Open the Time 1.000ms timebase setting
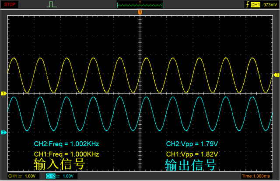Image resolution: width=280 pixels, height=181 pixels. (259, 176)
